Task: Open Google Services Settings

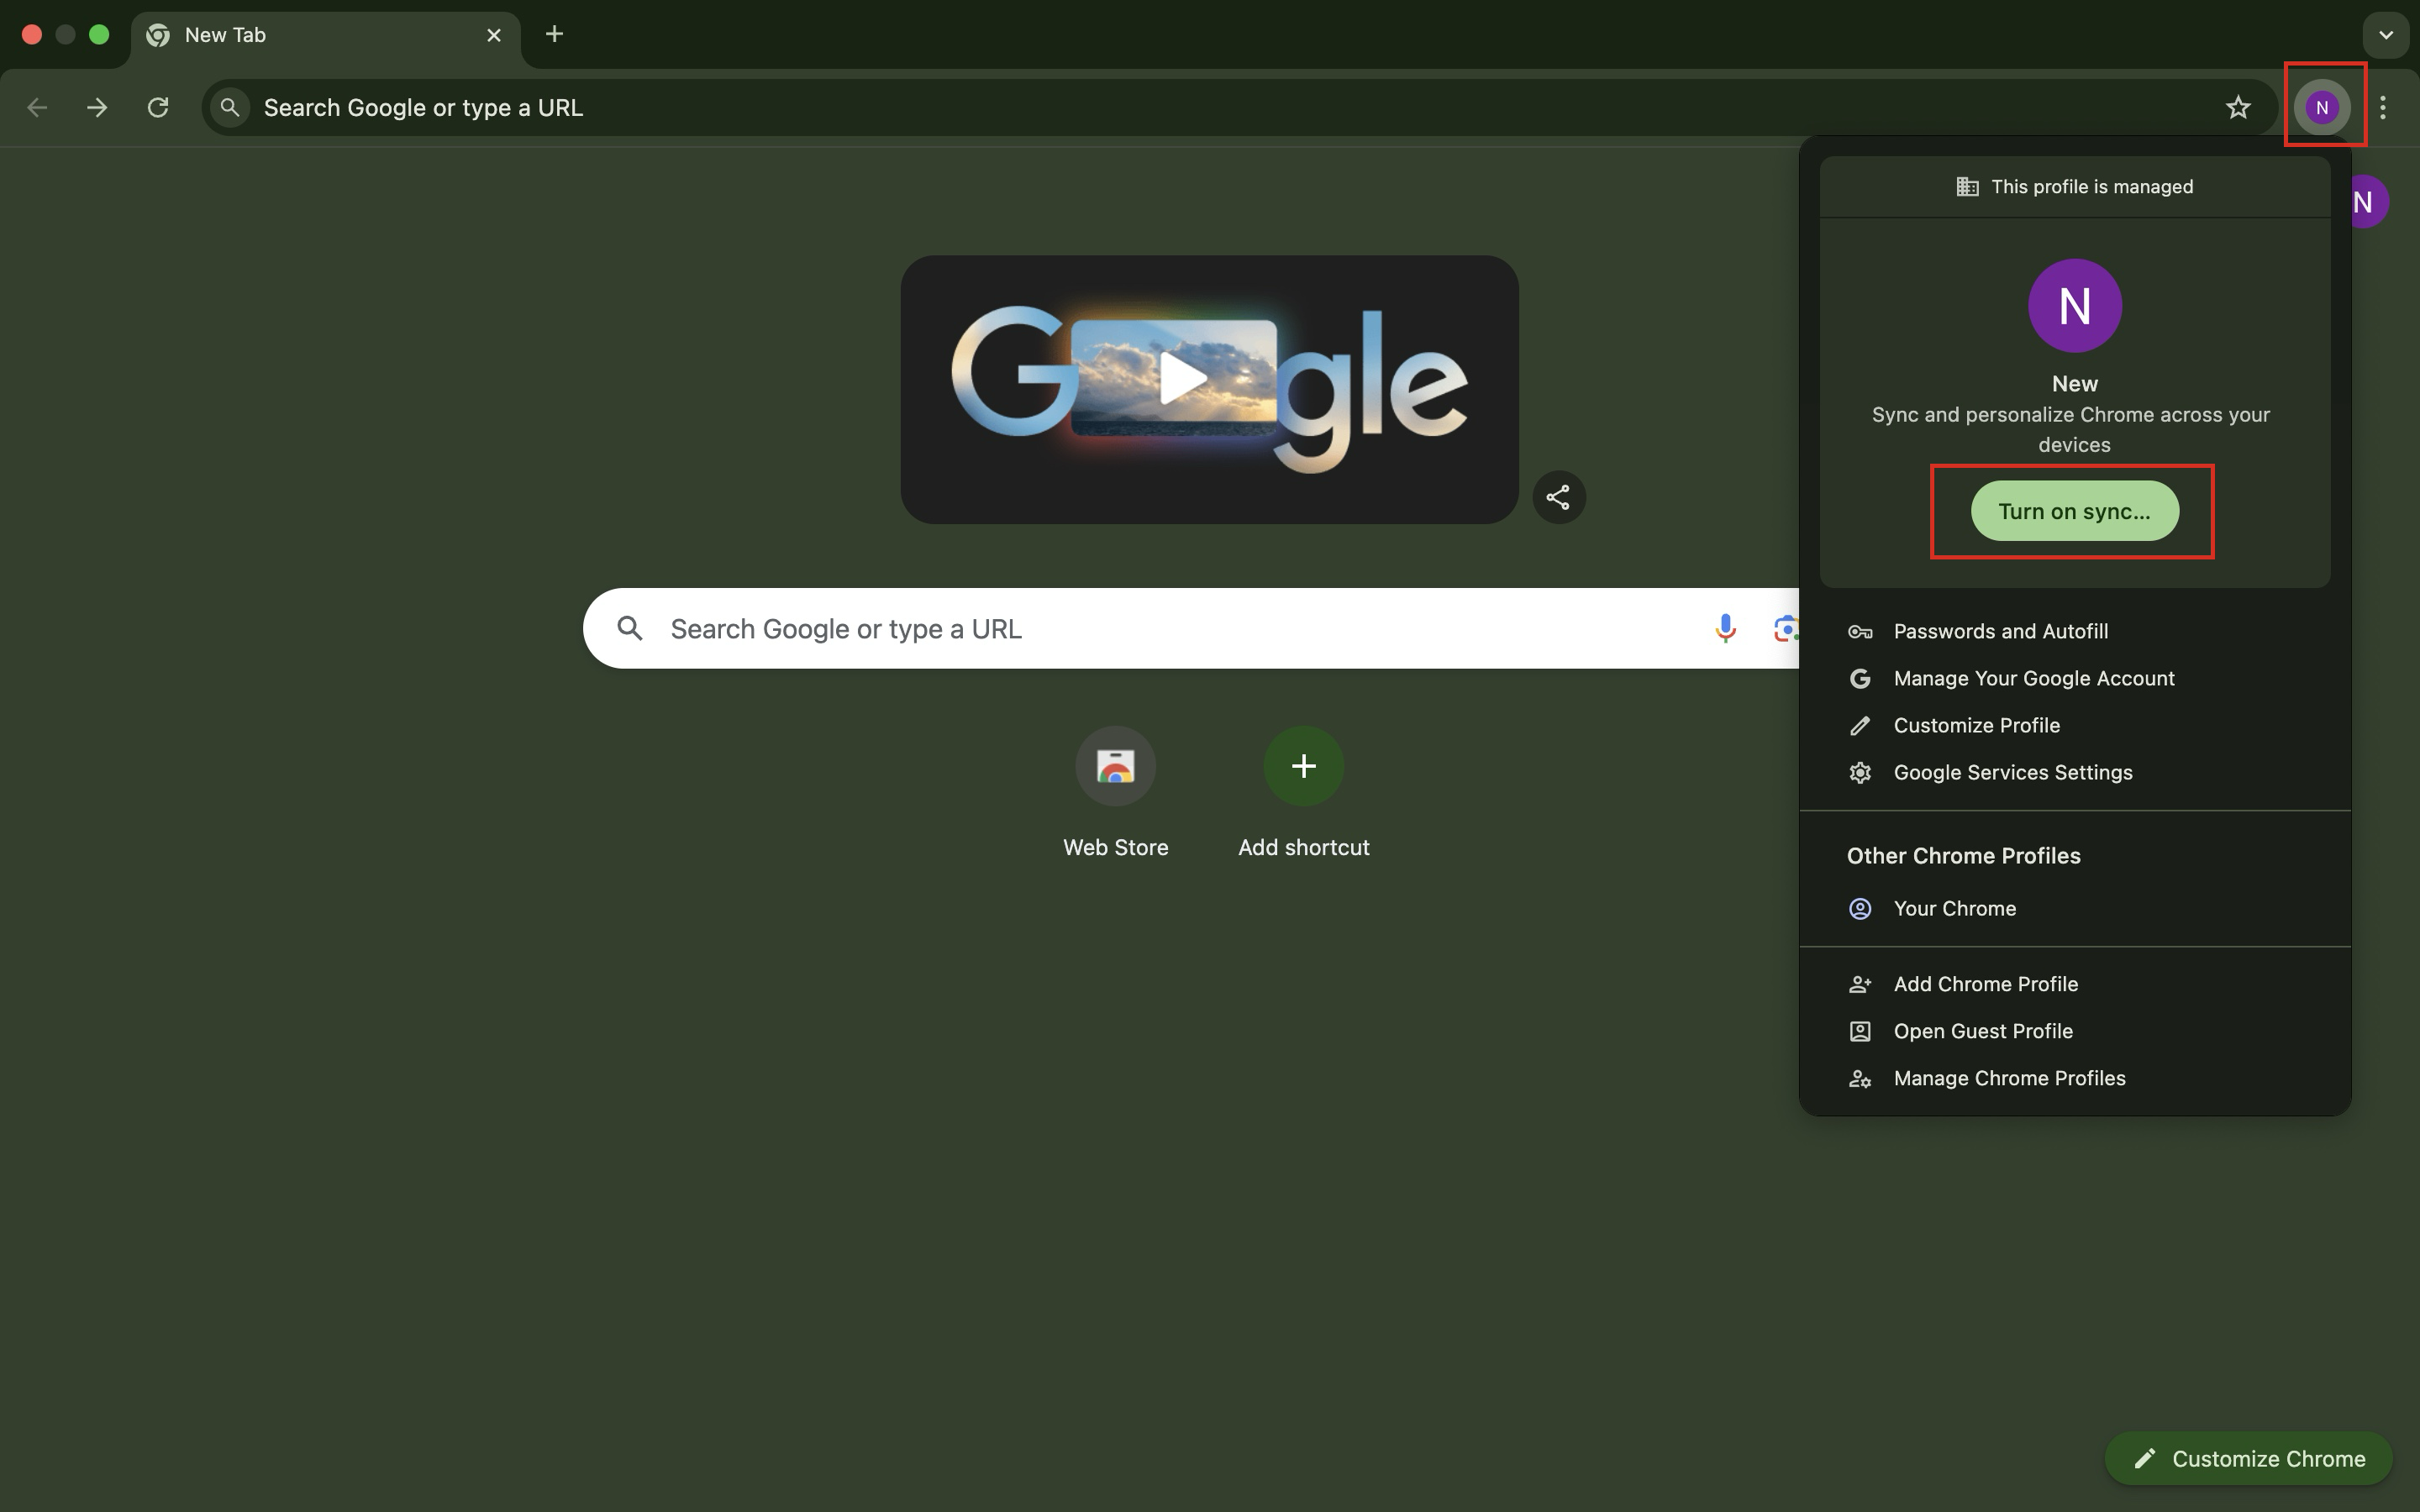Action: (2012, 772)
